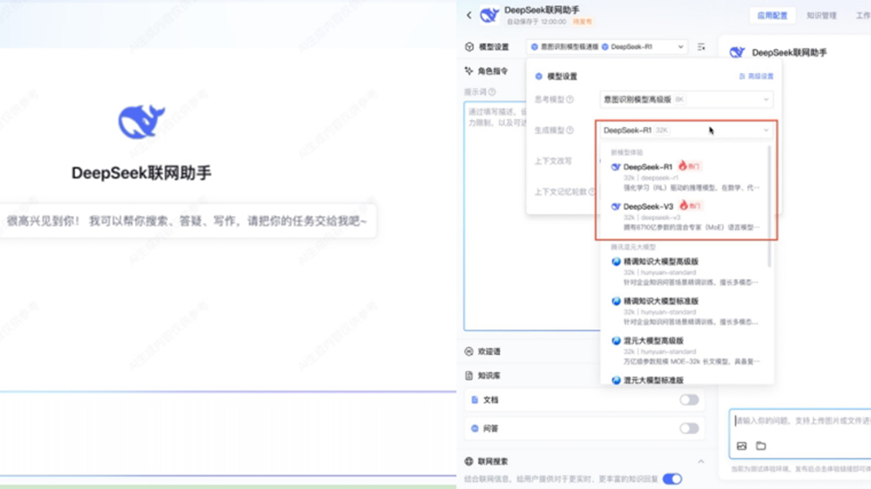Click the left DeepSeek联网助手 title text

pos(141,173)
